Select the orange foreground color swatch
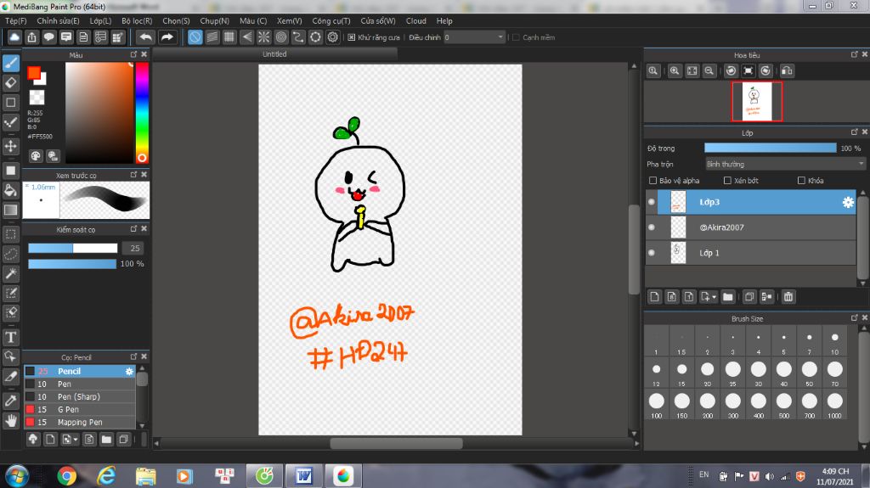 (34, 73)
